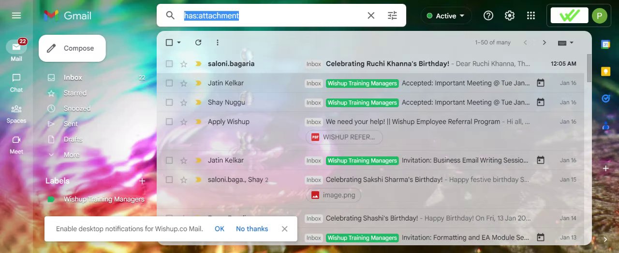Star the Shay Nuggu email
Screen dimensions: 619x253
(184, 102)
